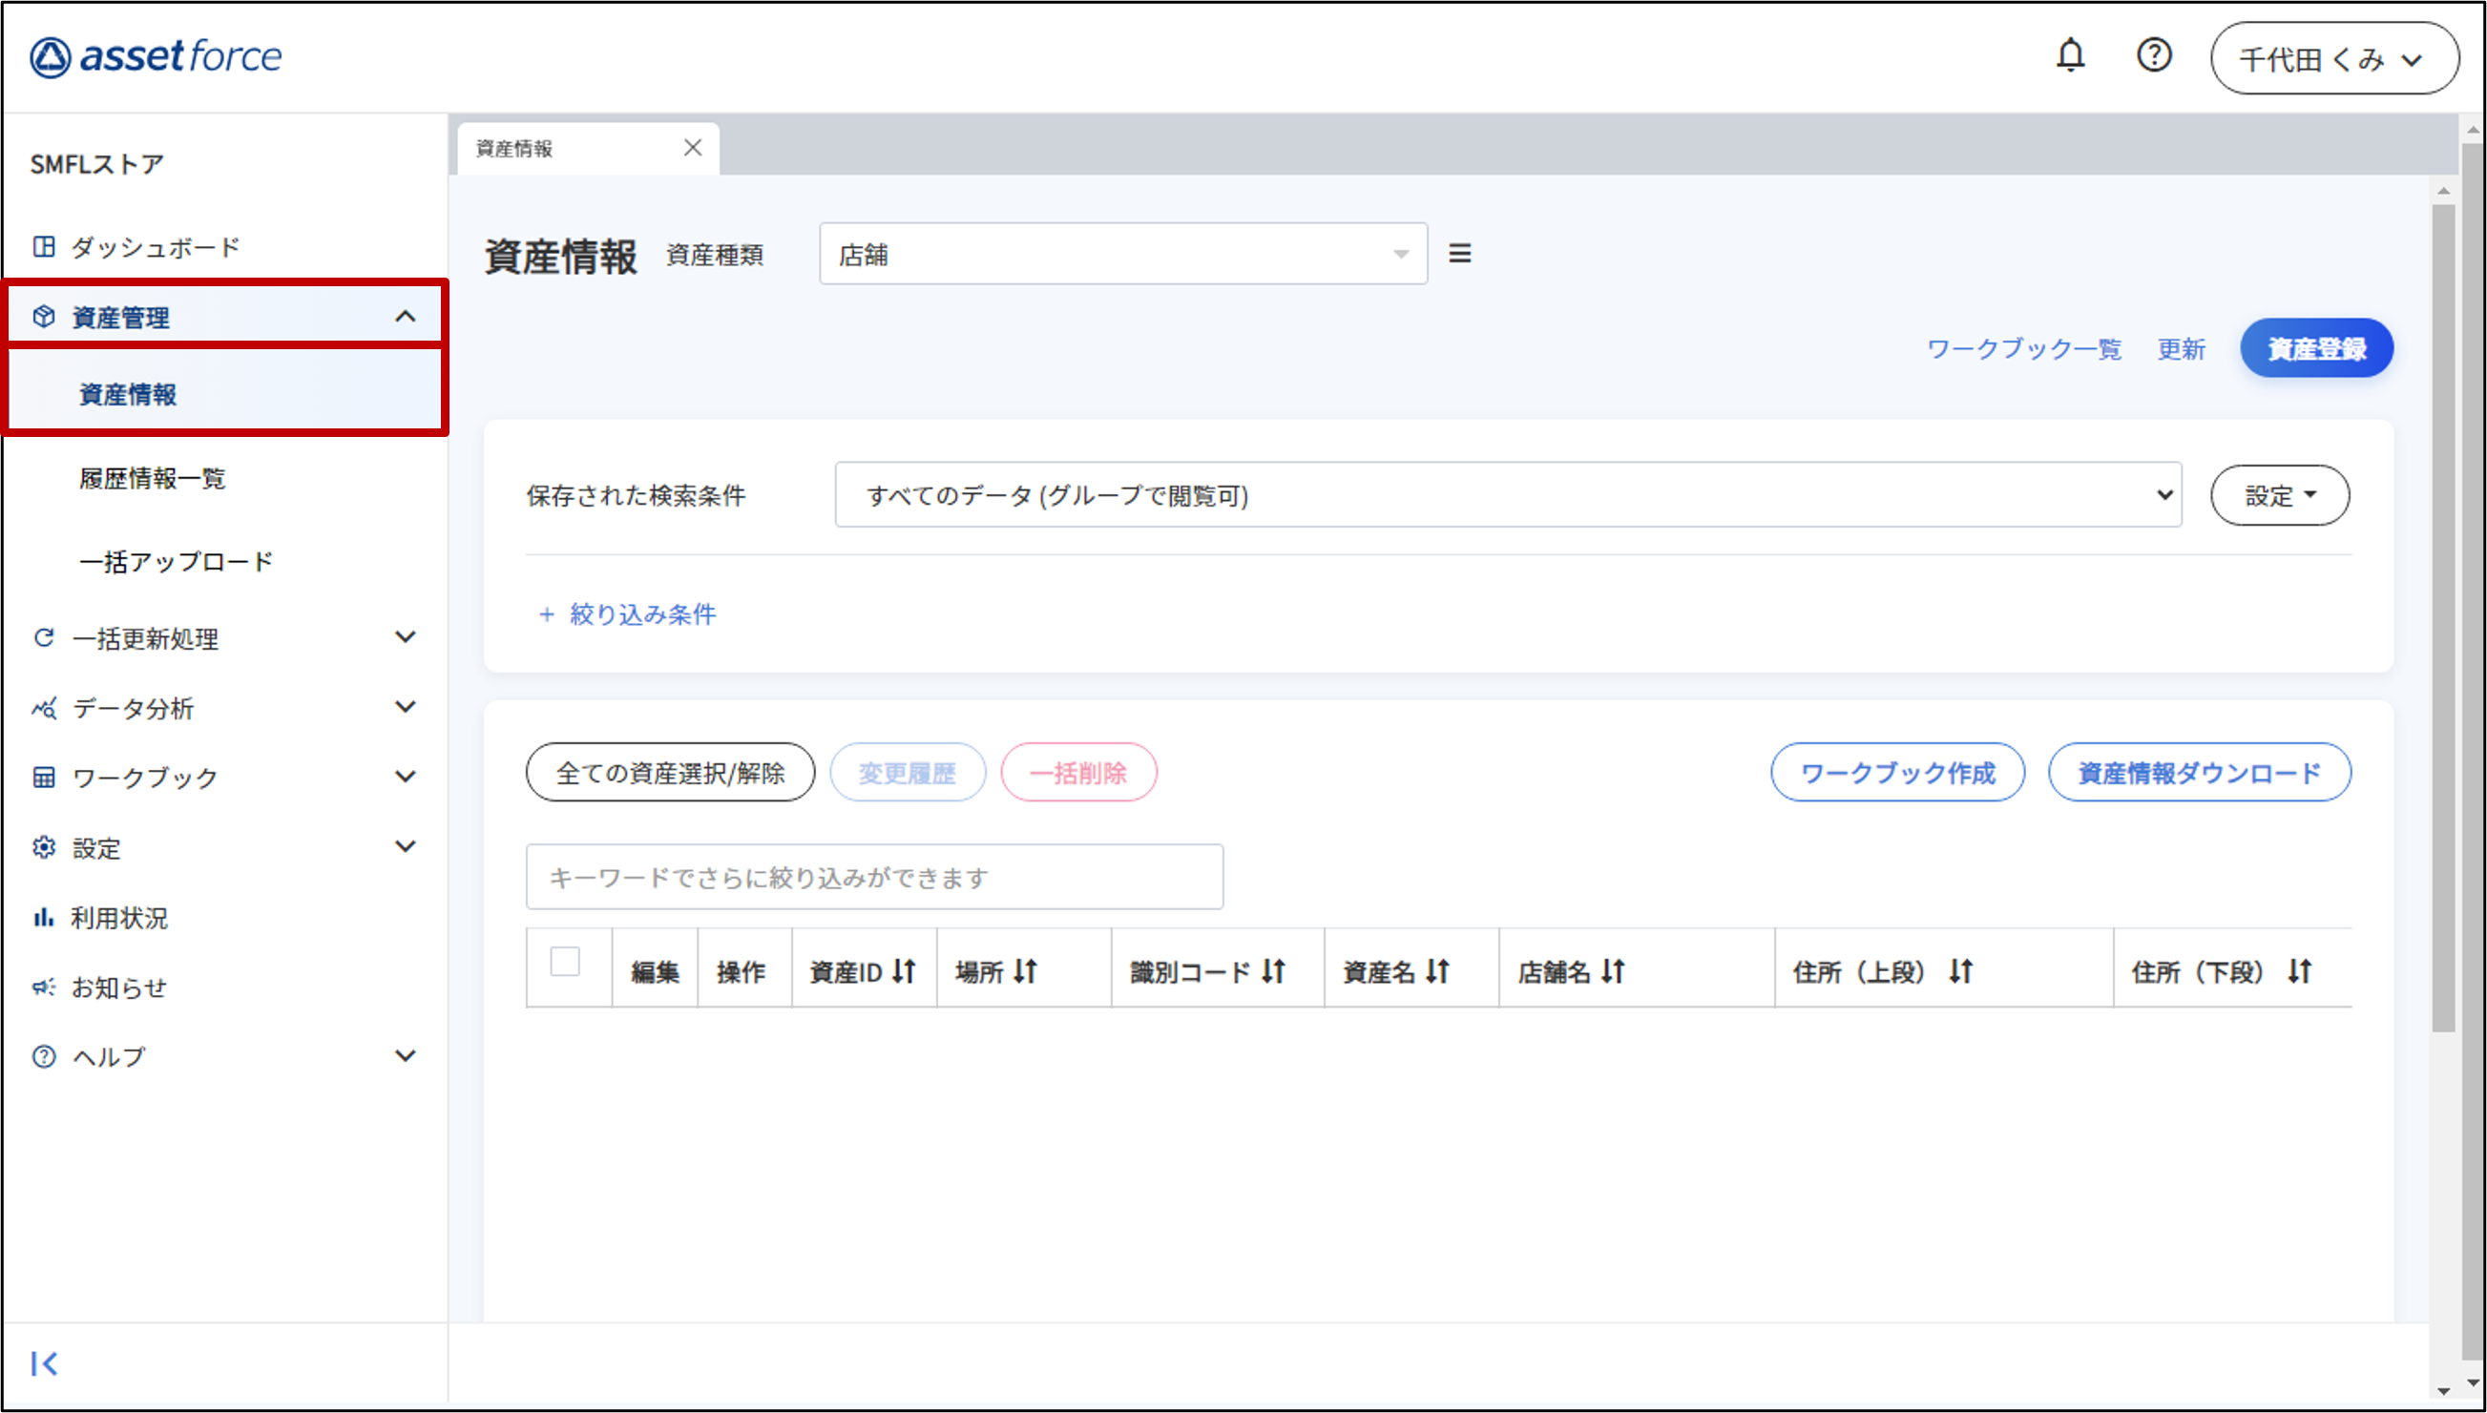Click the ダッシュボード dashboard icon
The height and width of the screenshot is (1413, 2487).
pos(44,246)
